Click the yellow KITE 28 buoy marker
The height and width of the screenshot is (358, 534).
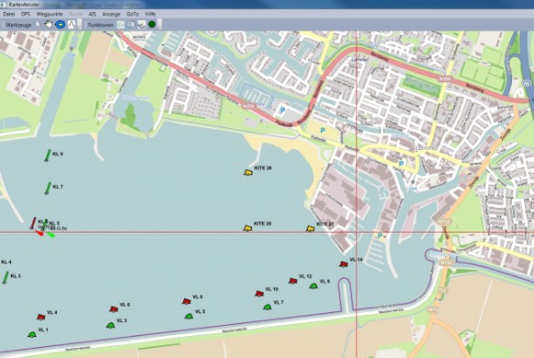tap(248, 172)
